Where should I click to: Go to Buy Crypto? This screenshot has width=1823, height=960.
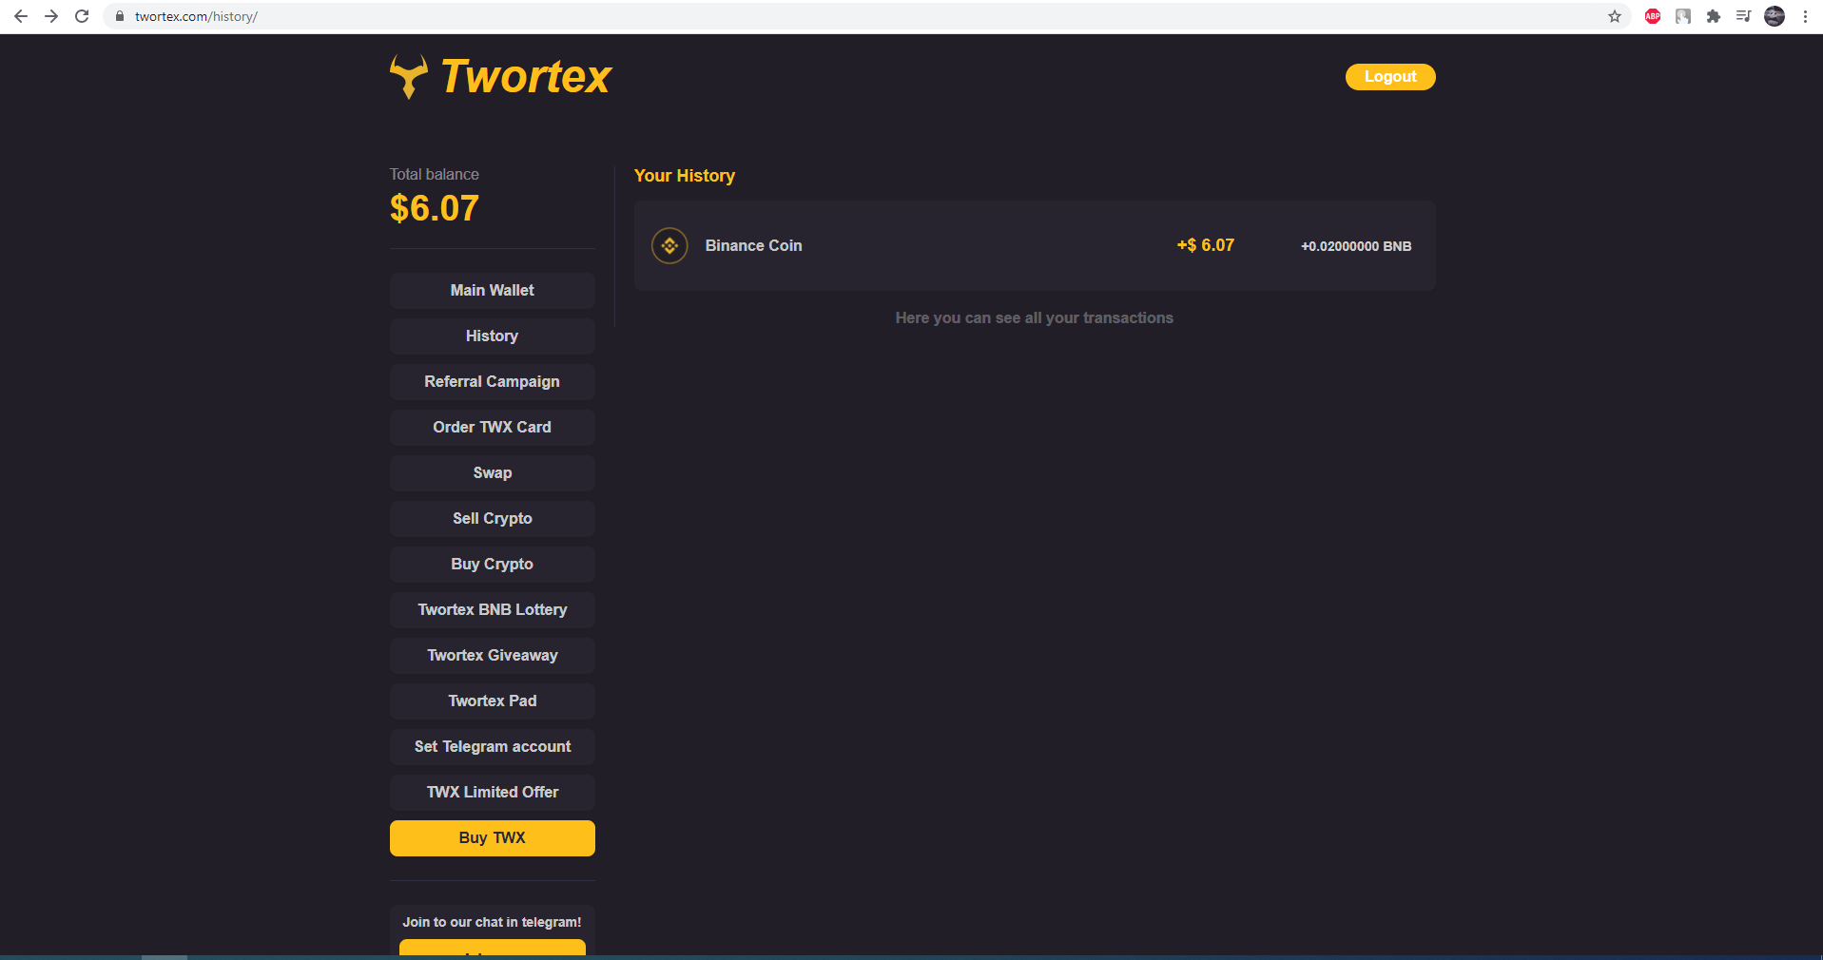(493, 565)
